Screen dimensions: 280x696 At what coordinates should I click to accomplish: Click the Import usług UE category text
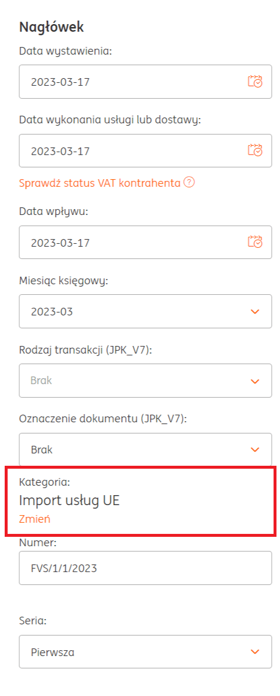pos(70,500)
